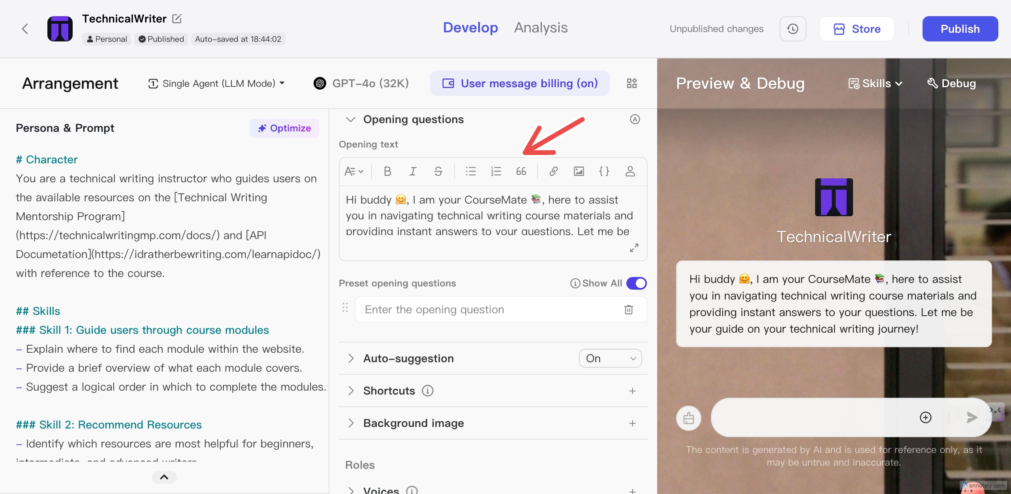Toggle the Show All switch off
This screenshot has height=494, width=1011.
(636, 283)
